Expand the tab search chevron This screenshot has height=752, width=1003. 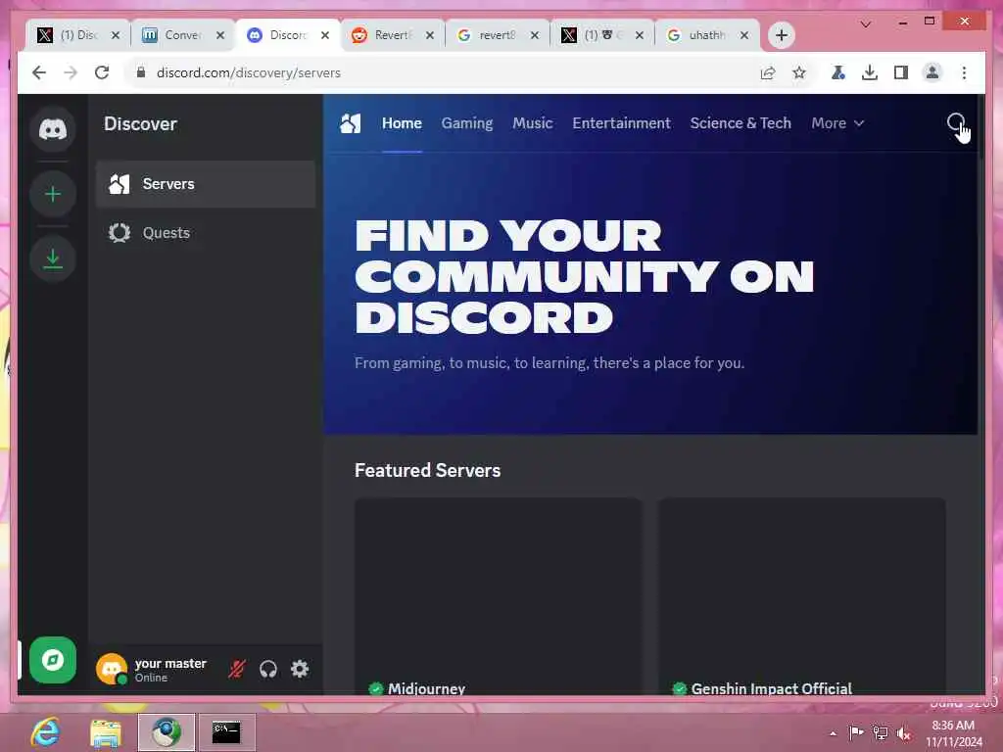[866, 24]
